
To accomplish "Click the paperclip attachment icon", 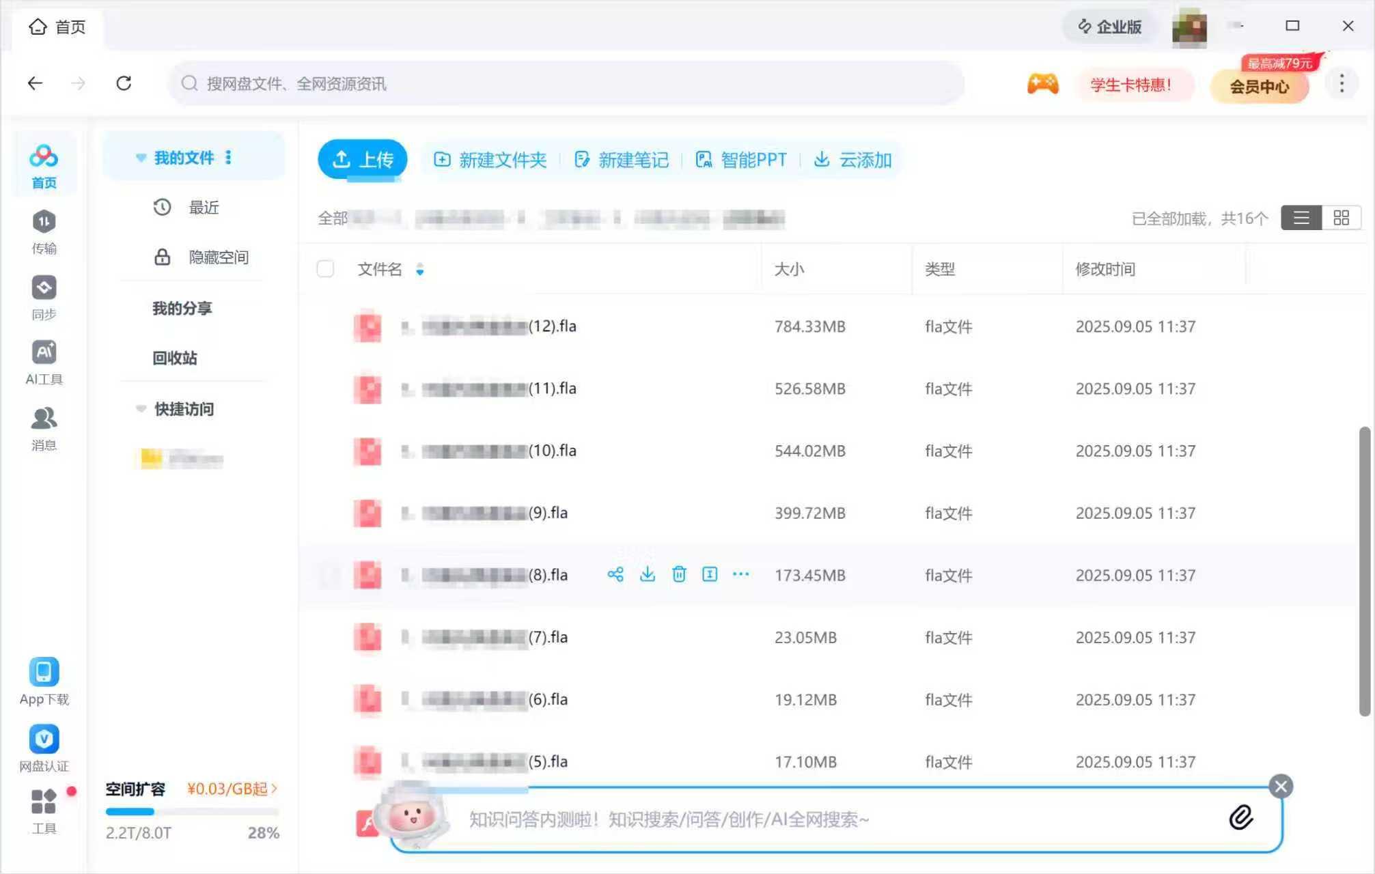I will coord(1240,817).
